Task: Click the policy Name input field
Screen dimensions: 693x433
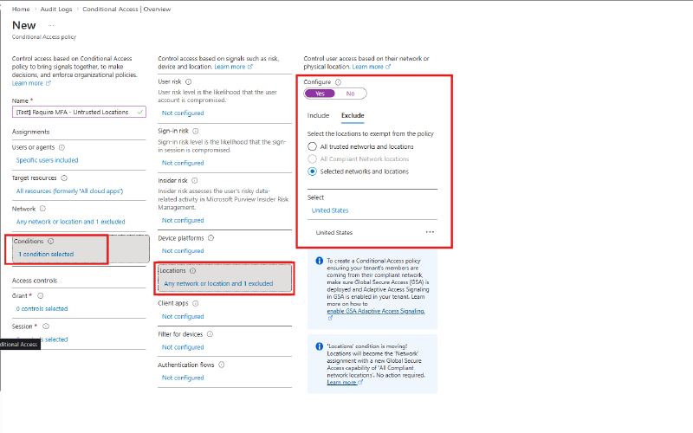Action: coord(79,113)
